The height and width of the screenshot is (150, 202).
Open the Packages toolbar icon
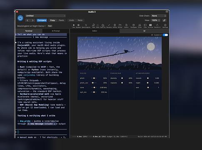coord(134,25)
